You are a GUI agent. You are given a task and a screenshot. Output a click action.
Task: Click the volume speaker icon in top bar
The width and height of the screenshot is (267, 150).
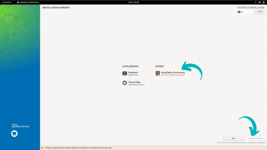point(259,2)
